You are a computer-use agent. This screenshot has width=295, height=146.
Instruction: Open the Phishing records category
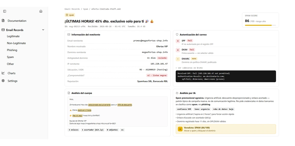tap(12, 50)
